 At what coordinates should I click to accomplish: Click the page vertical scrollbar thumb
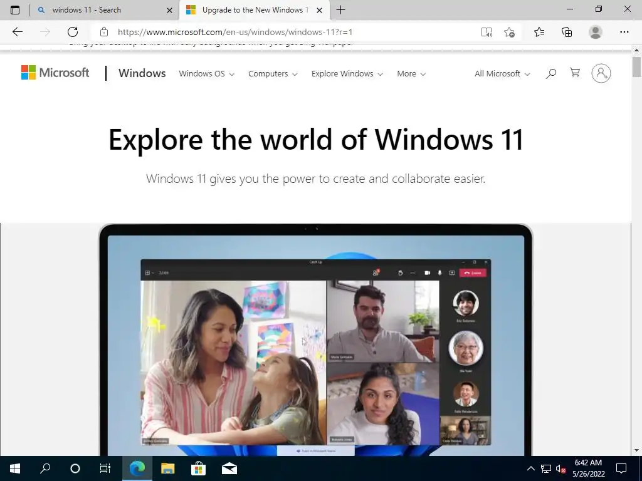click(x=636, y=66)
